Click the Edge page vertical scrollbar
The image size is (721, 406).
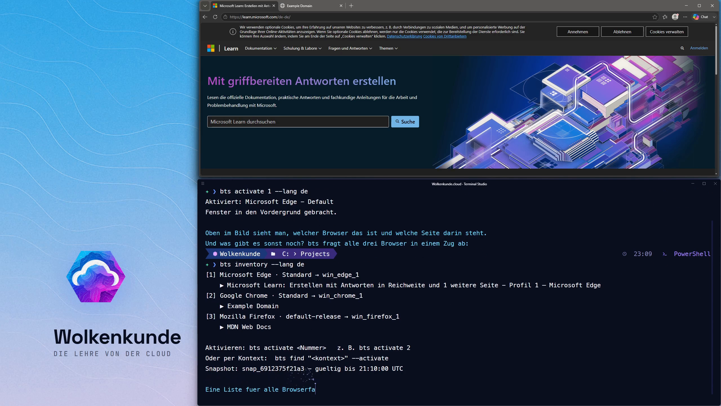[x=716, y=51]
